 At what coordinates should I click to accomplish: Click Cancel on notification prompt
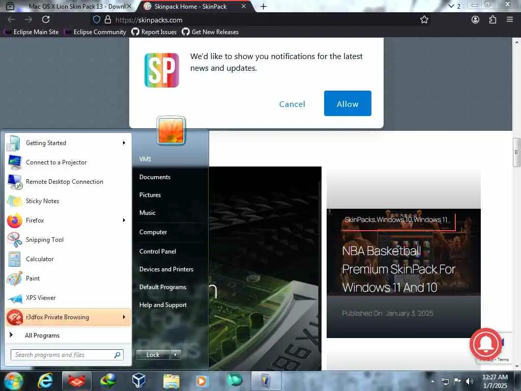coord(292,104)
